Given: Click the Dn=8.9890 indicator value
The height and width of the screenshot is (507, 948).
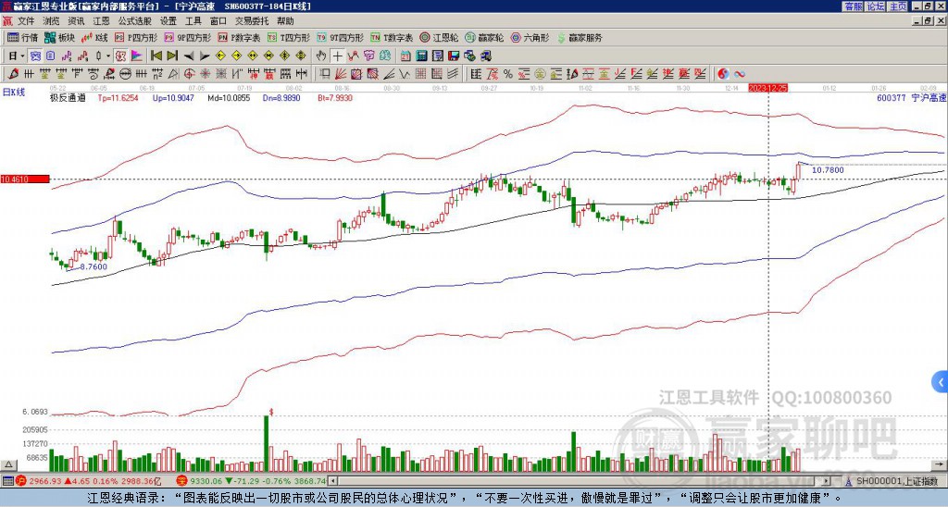Looking at the screenshot, I should click(x=283, y=97).
